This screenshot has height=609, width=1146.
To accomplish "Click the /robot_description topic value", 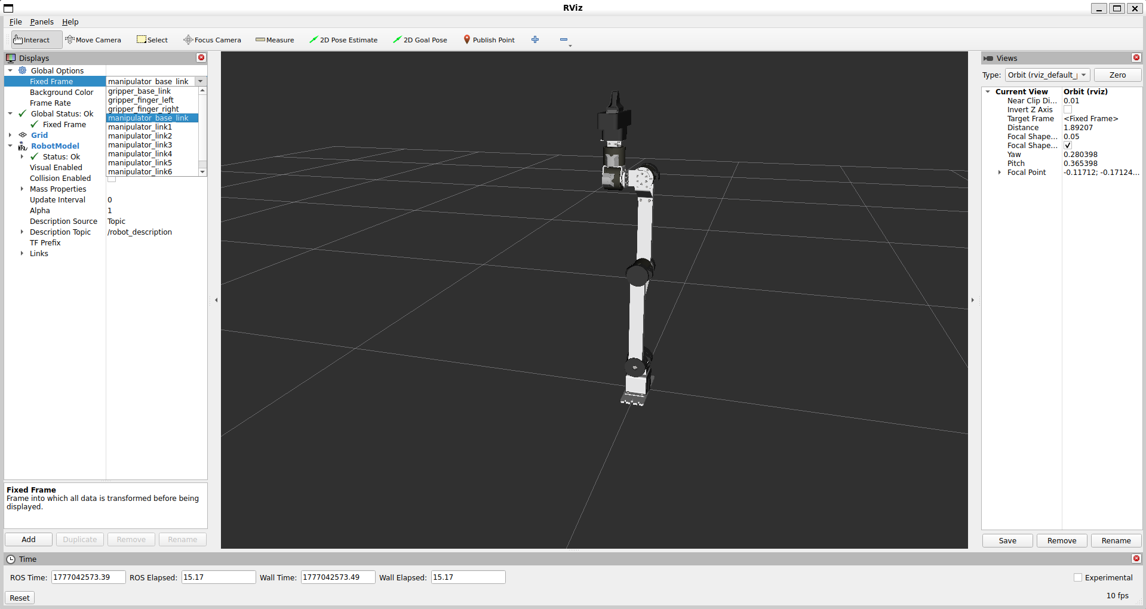I will (x=140, y=232).
